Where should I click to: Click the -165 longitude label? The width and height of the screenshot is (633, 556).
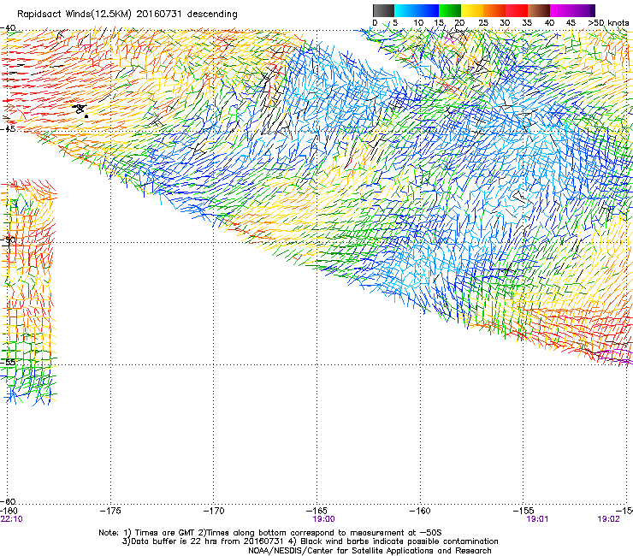(316, 511)
